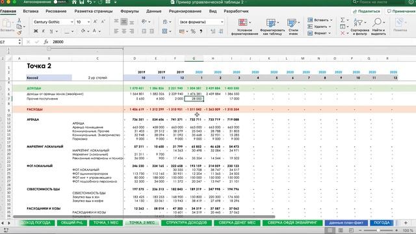
Task: Click the decrease indent icon
Action: pos(144,31)
